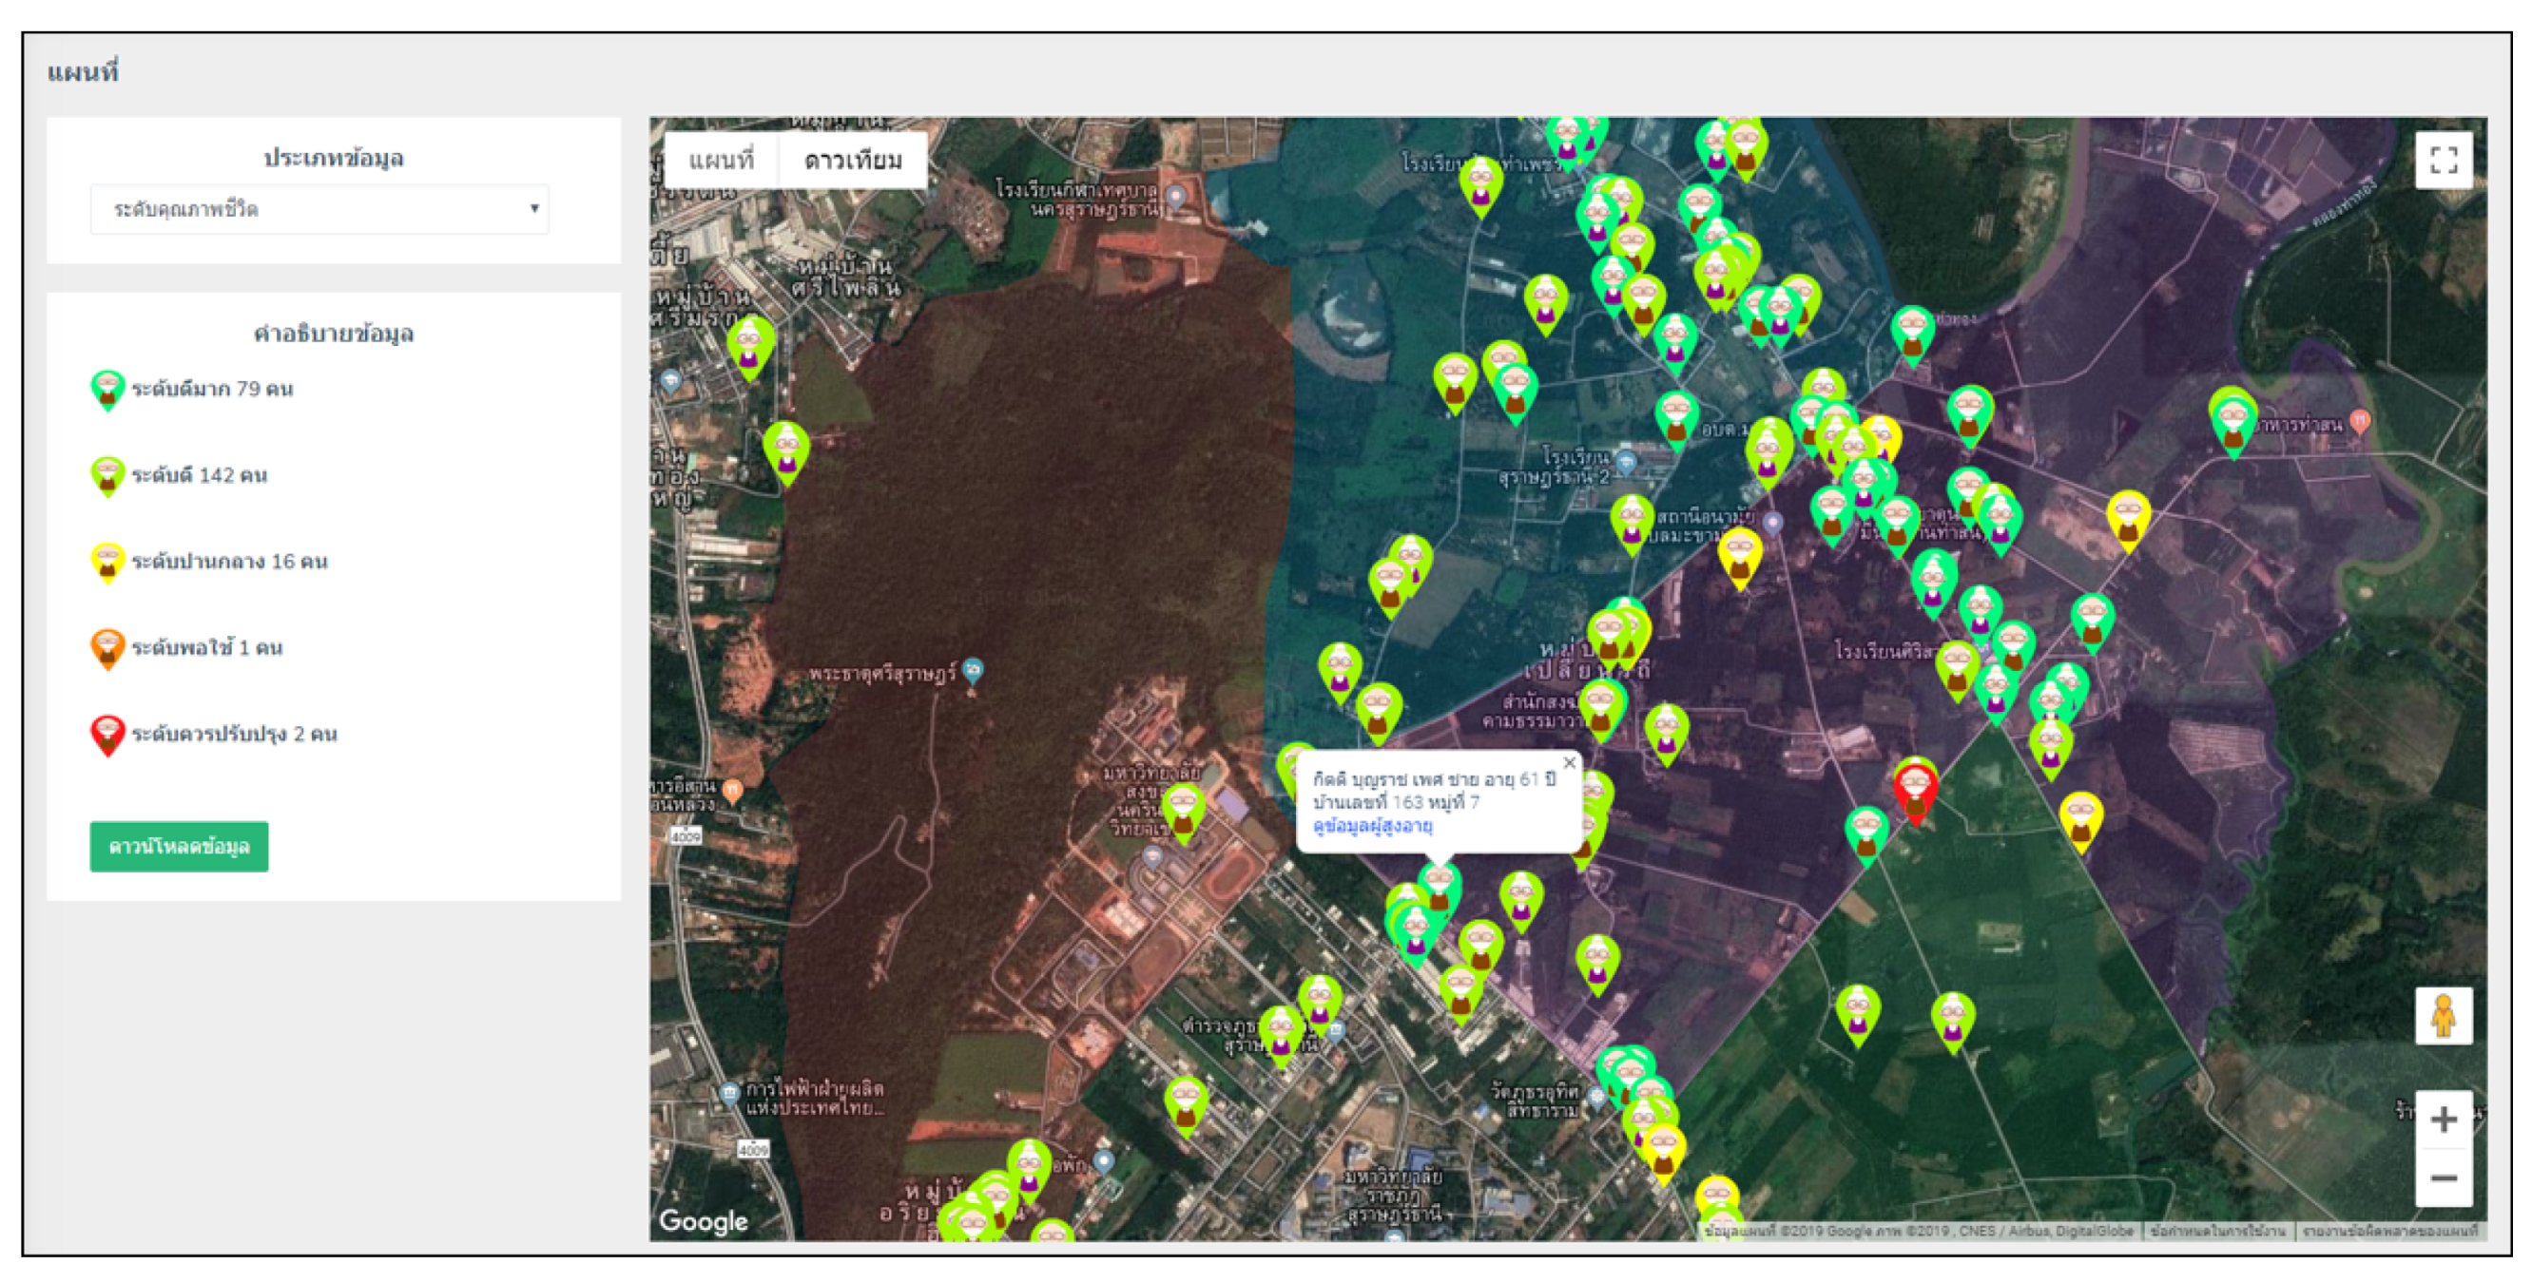2532x1283 pixels.
Task: Select the Street View pegman icon
Action: [2444, 1016]
